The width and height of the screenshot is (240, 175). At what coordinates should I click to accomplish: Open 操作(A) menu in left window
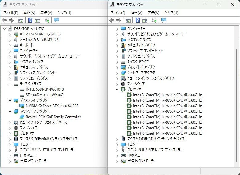[x=29, y=13]
